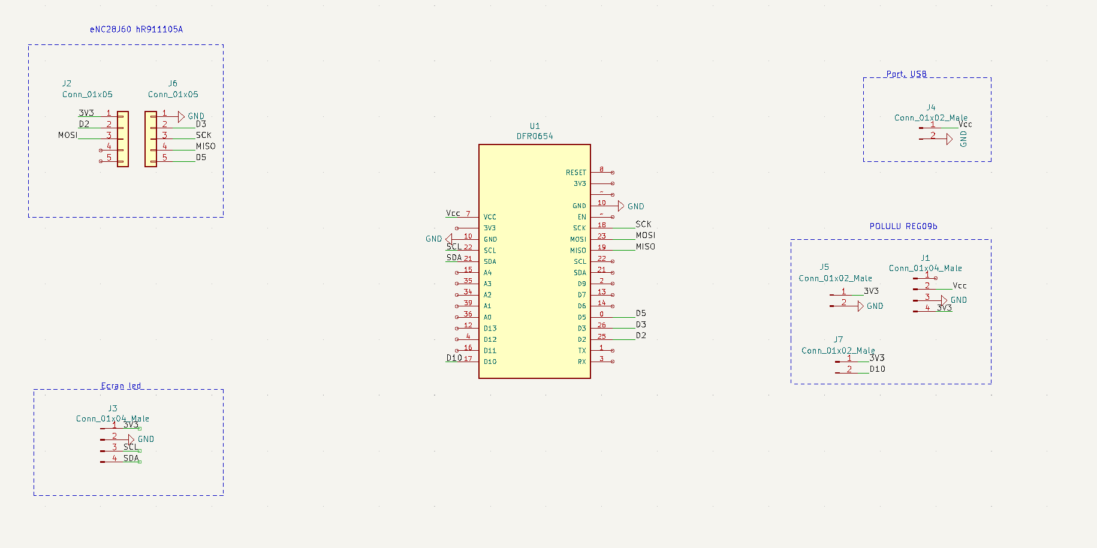Click the EN pin name inside U1
This screenshot has width=1097, height=548.
(582, 217)
